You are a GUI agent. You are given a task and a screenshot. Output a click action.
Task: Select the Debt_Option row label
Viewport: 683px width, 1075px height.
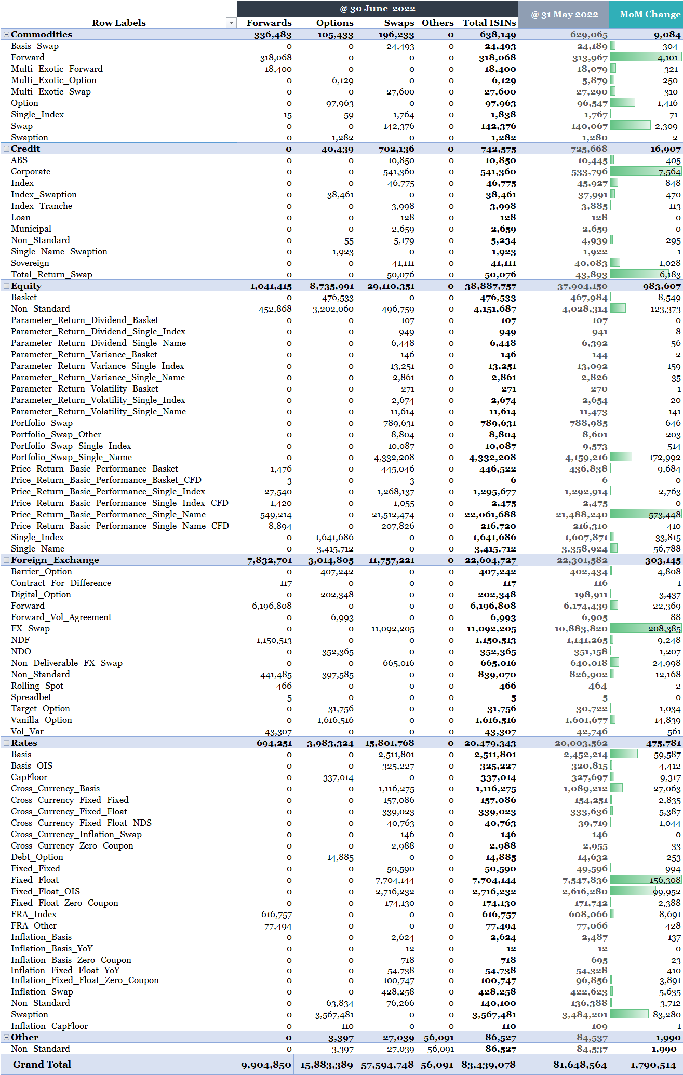coord(37,857)
